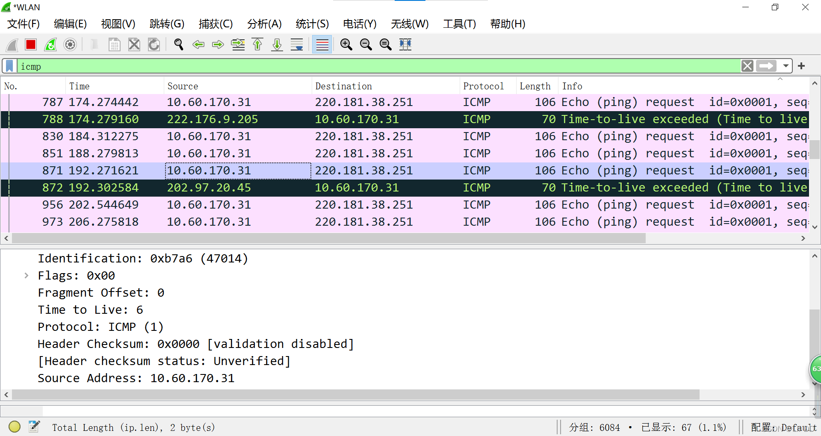Click the start capture shark fin icon
The width and height of the screenshot is (821, 436).
(12, 44)
